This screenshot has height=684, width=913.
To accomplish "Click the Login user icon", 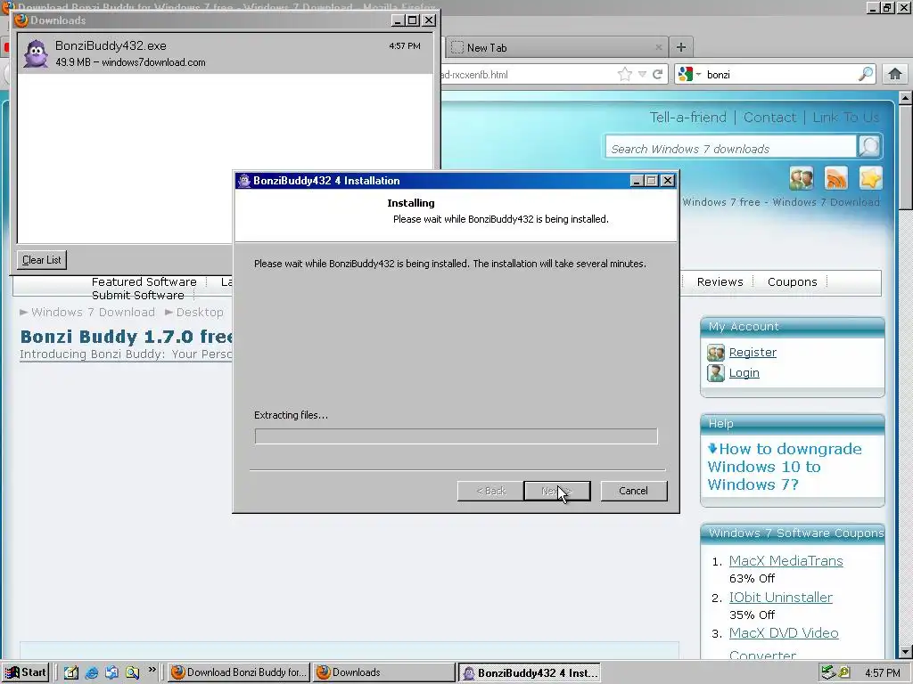I will [x=716, y=373].
